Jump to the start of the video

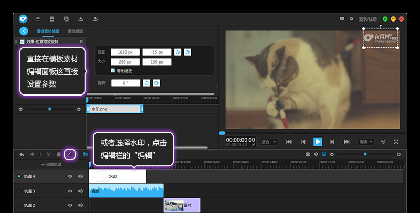point(289,142)
